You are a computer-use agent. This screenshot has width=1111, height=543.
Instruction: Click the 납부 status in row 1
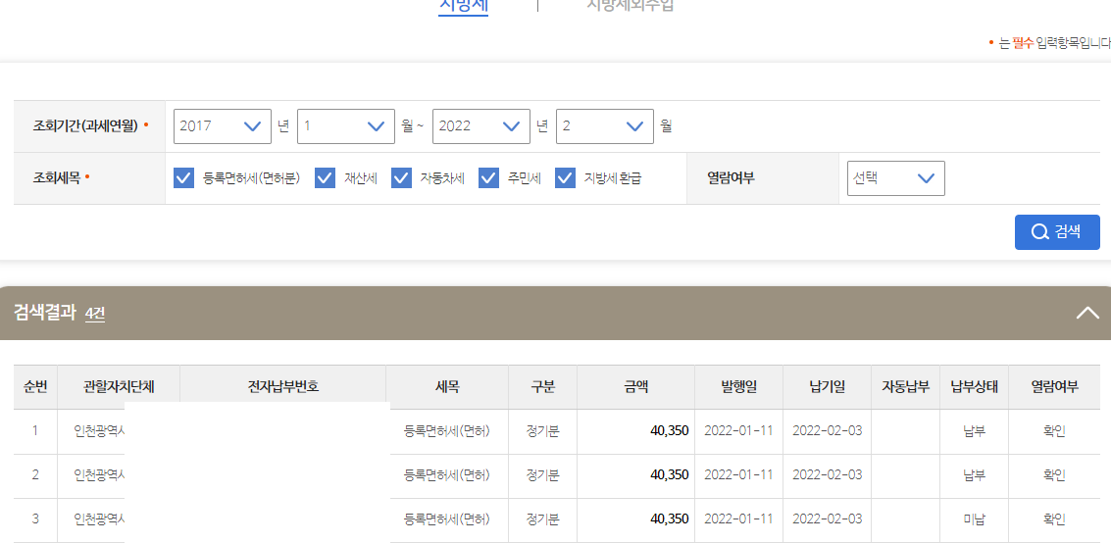(x=975, y=430)
